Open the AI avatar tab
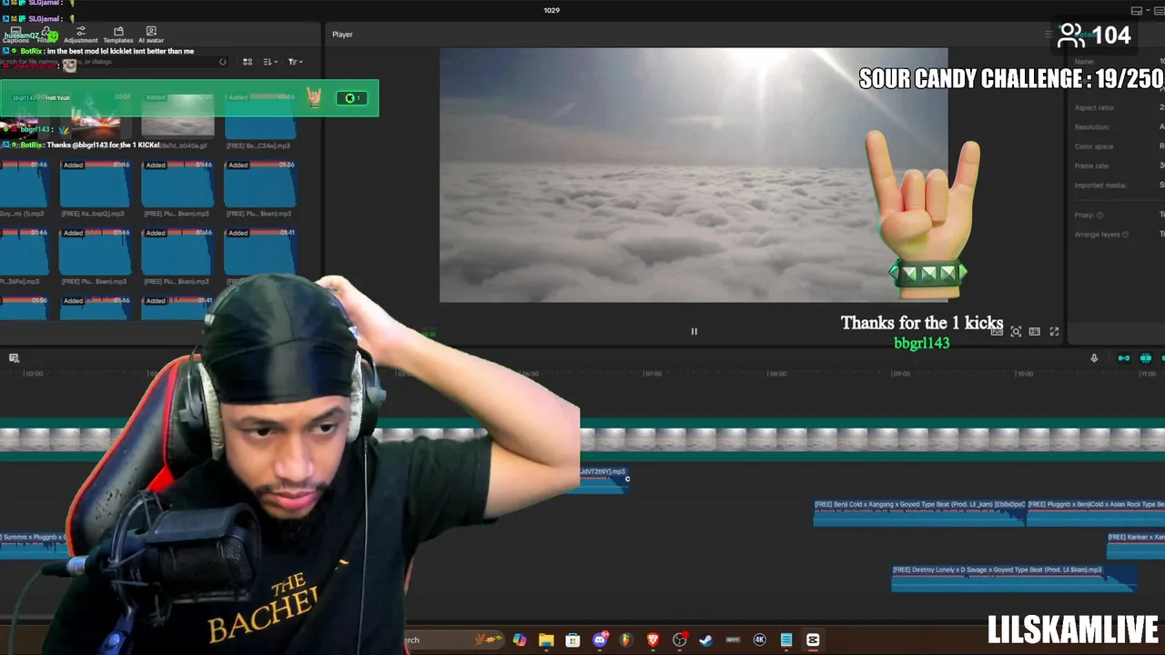This screenshot has width=1165, height=655. click(151, 35)
